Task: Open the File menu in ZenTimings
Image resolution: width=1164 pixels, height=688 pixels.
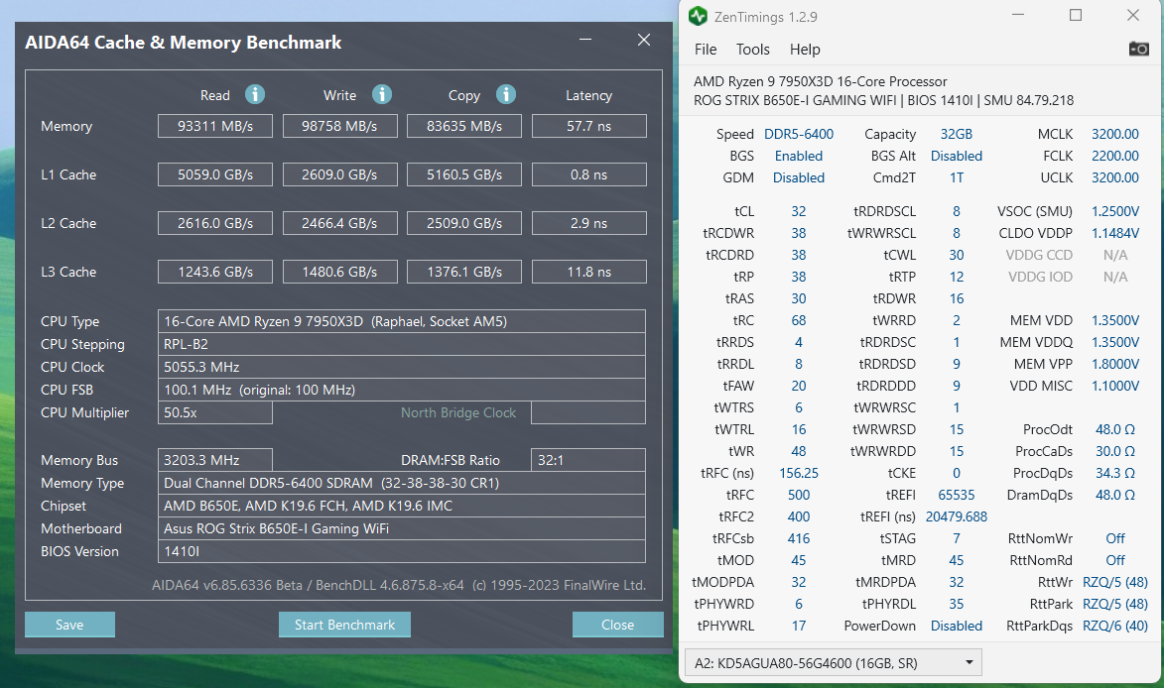Action: [706, 49]
